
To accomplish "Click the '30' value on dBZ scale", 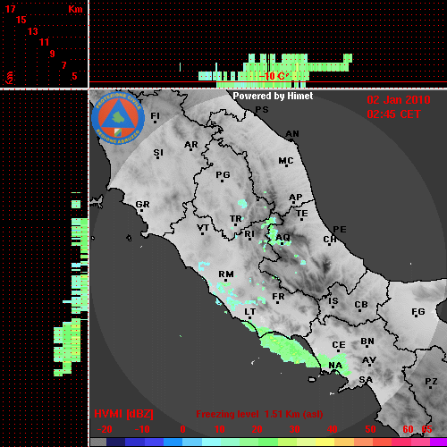I will 295,429.
